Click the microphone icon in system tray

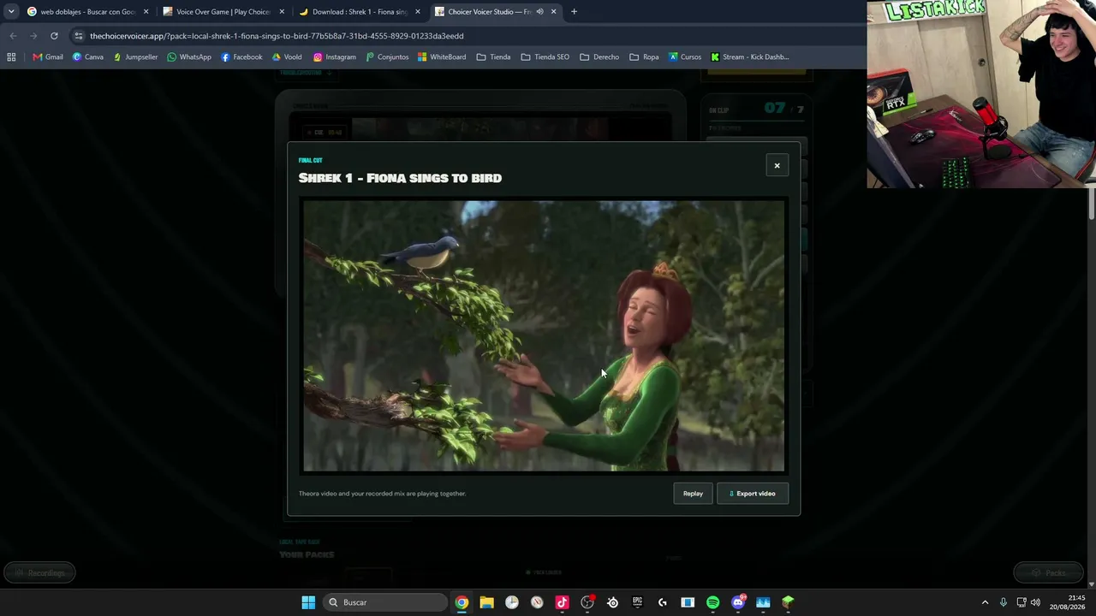1003,602
